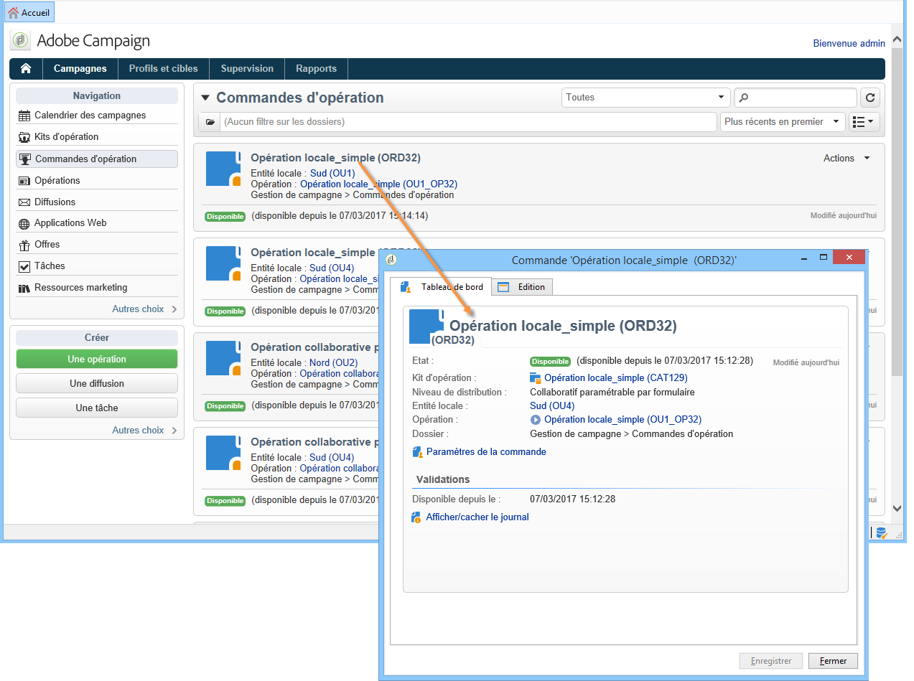Click the journal icon beside Afficher/cacher
The image size is (914, 681).
coord(416,517)
